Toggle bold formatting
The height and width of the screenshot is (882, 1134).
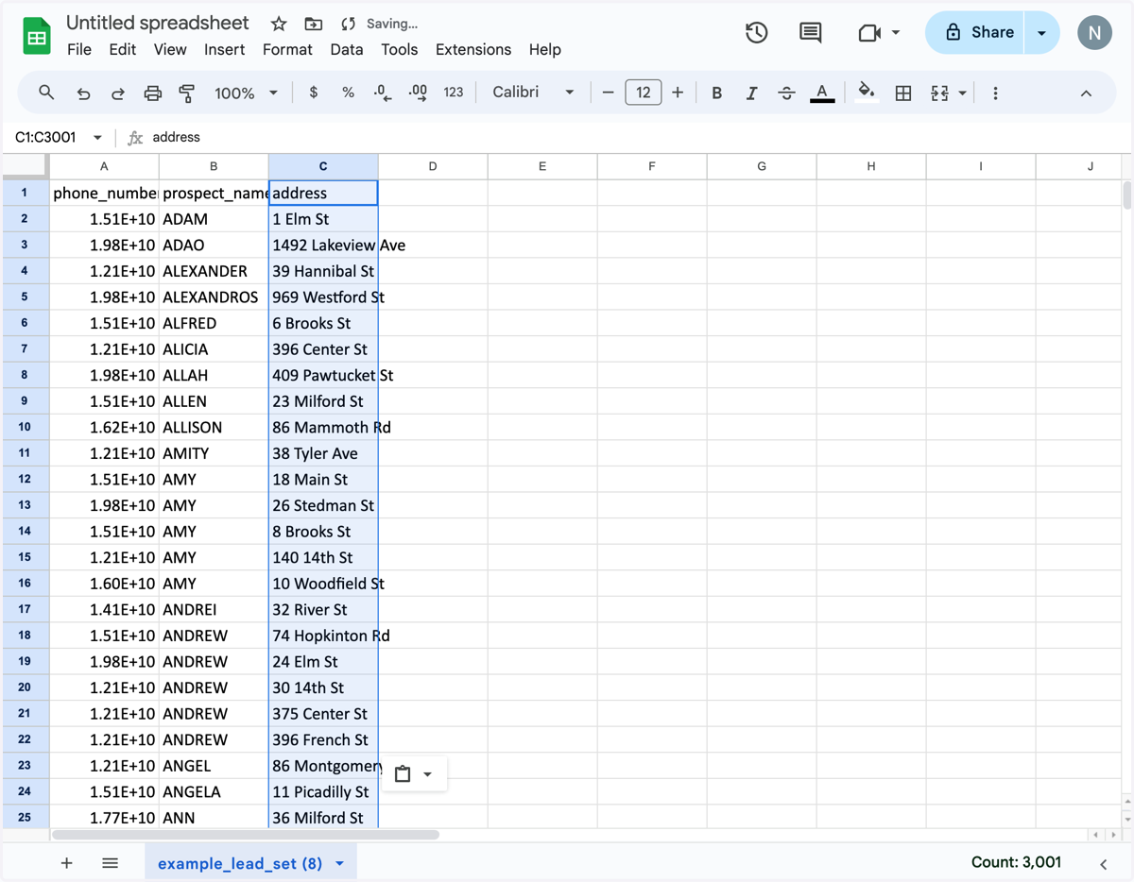click(717, 93)
